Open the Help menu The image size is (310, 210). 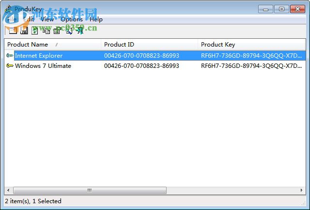tap(96, 19)
